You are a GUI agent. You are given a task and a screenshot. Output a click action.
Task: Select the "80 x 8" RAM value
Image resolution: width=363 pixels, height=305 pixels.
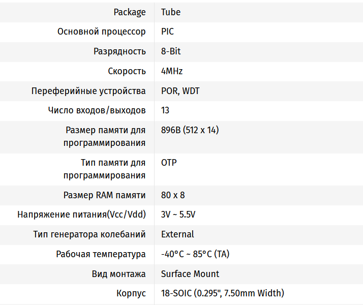click(173, 195)
